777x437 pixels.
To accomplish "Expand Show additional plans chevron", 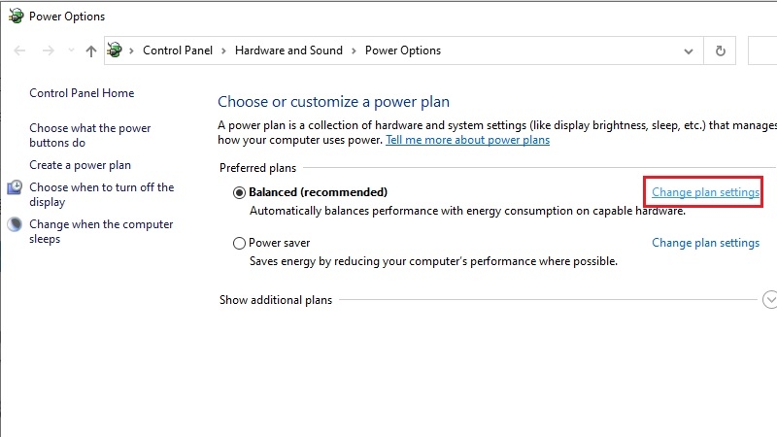I will point(770,300).
